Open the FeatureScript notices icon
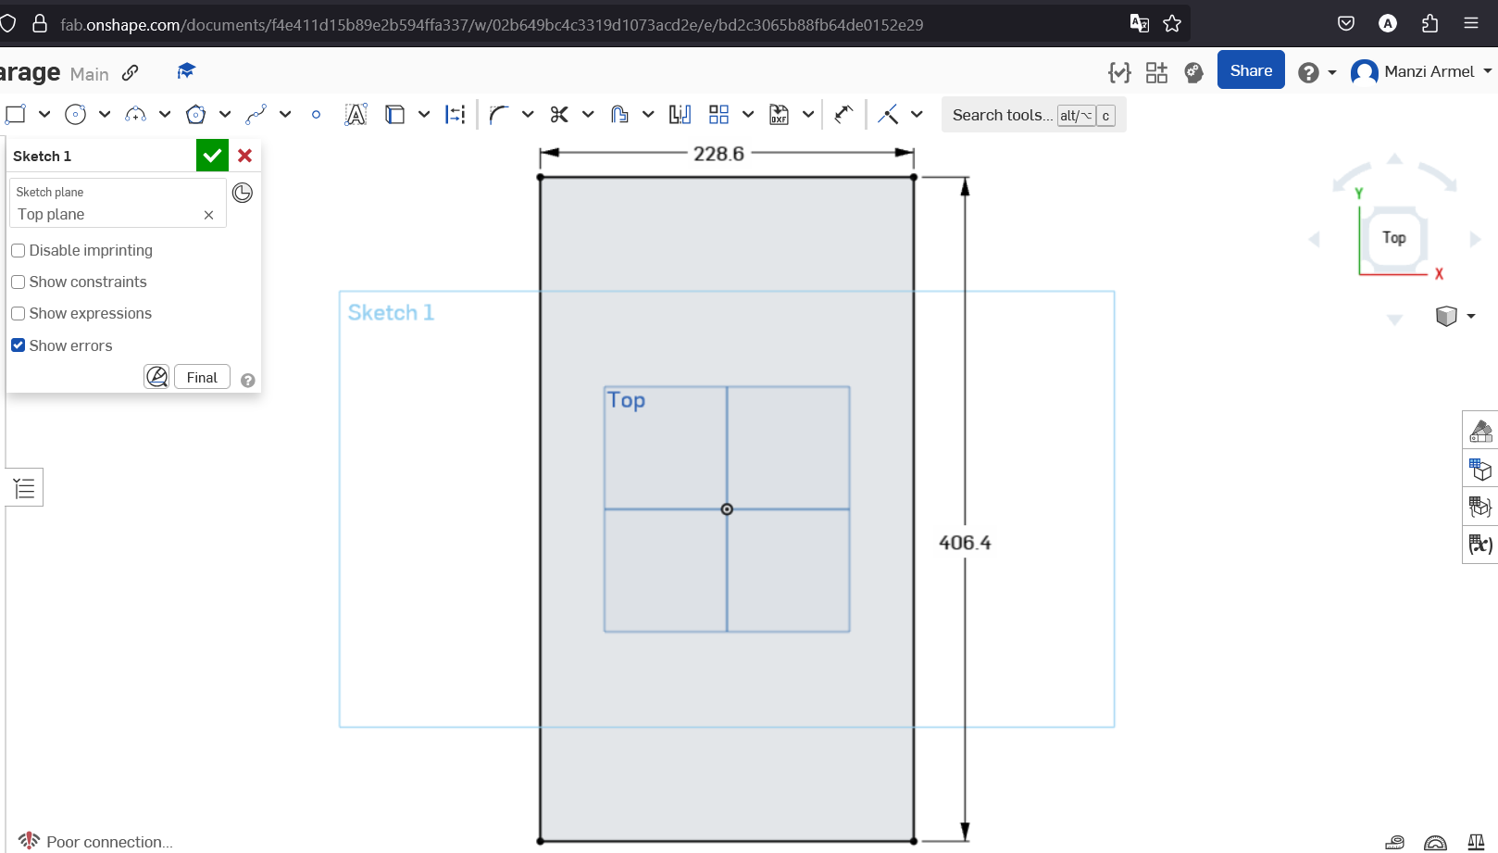Viewport: 1498px width, 853px height. pyautogui.click(x=1119, y=72)
